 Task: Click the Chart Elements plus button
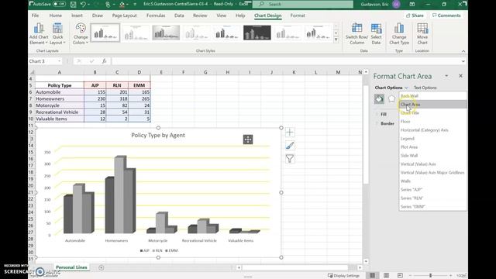point(290,133)
